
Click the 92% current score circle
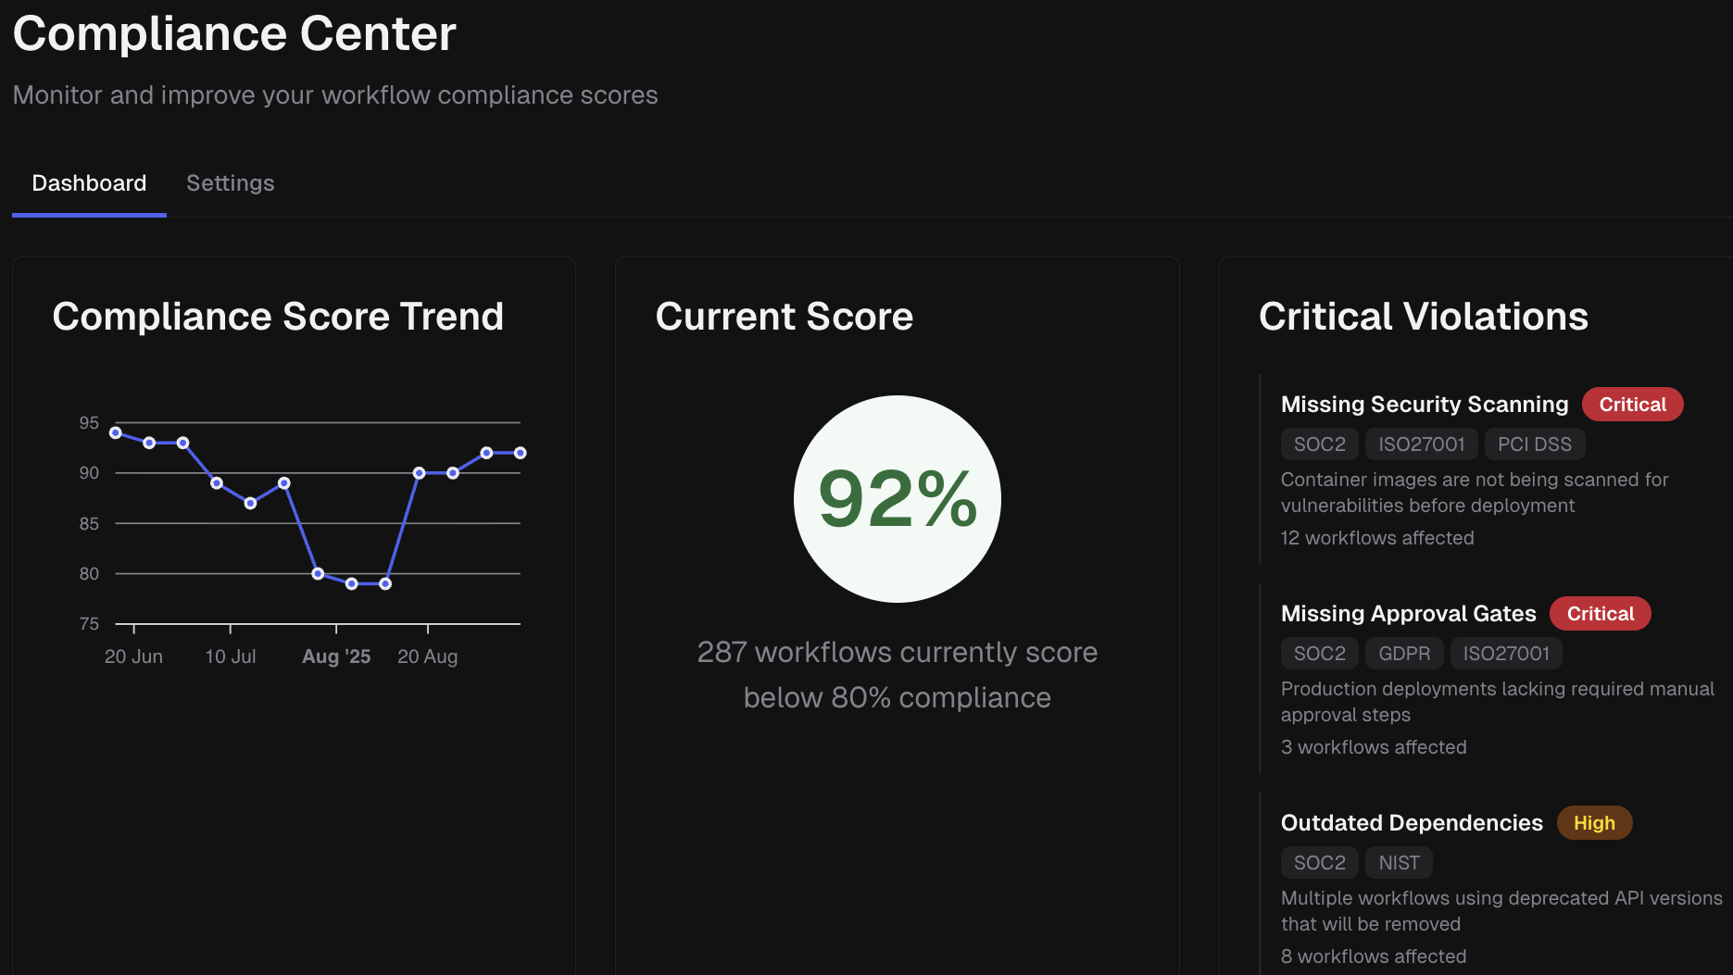pyautogui.click(x=897, y=499)
